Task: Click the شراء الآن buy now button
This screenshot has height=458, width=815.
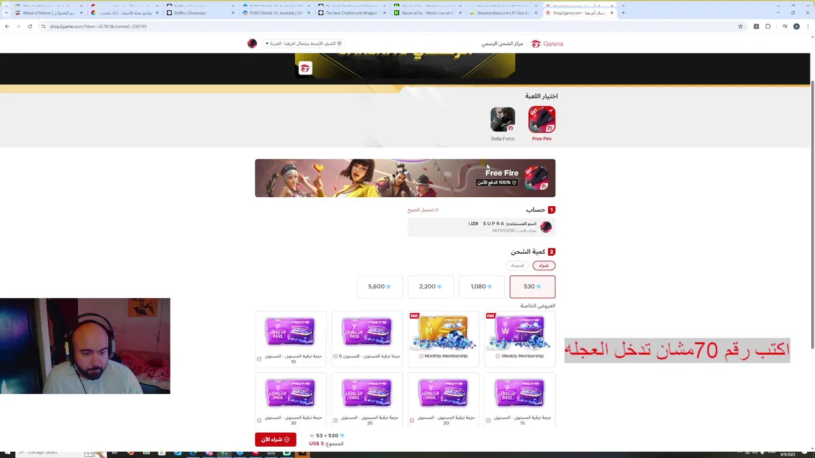Action: pyautogui.click(x=276, y=440)
